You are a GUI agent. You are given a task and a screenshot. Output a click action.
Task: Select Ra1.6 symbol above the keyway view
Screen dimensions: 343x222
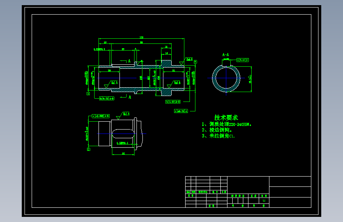point(123,116)
